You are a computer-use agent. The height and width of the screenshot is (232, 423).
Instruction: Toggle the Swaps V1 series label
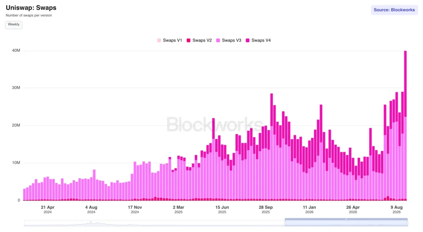coord(172,40)
